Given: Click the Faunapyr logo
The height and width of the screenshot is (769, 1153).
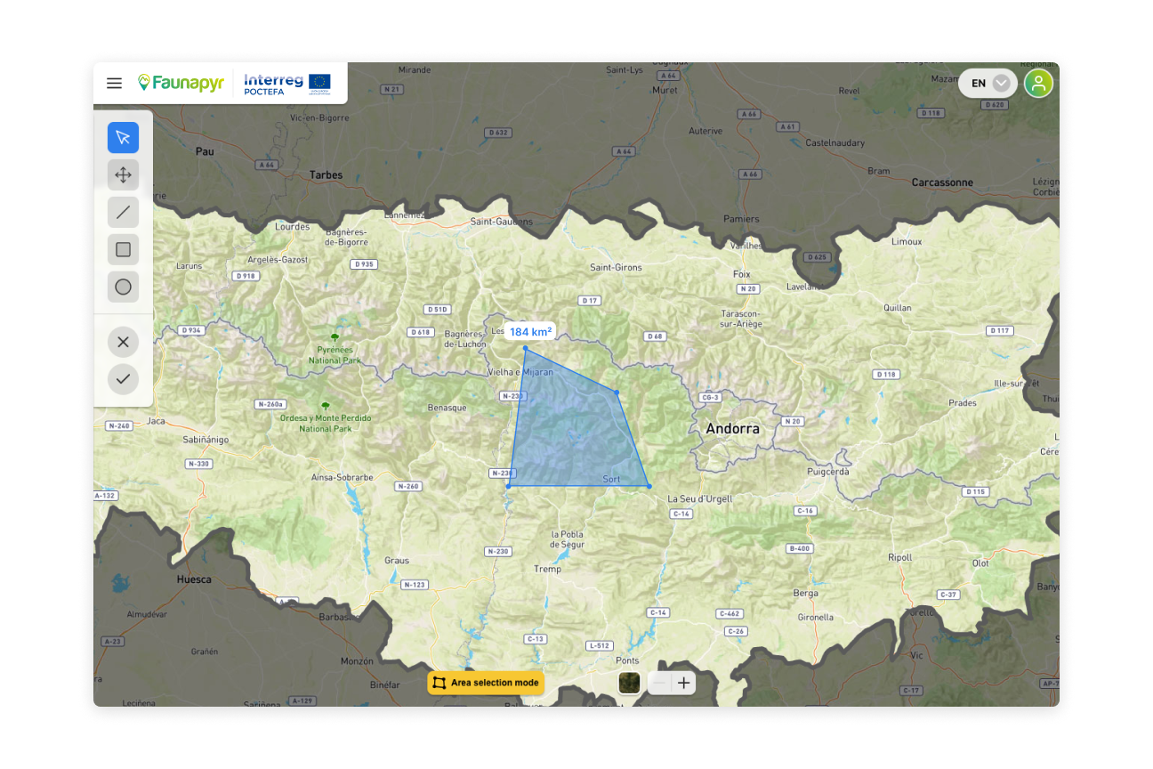Looking at the screenshot, I should [181, 84].
